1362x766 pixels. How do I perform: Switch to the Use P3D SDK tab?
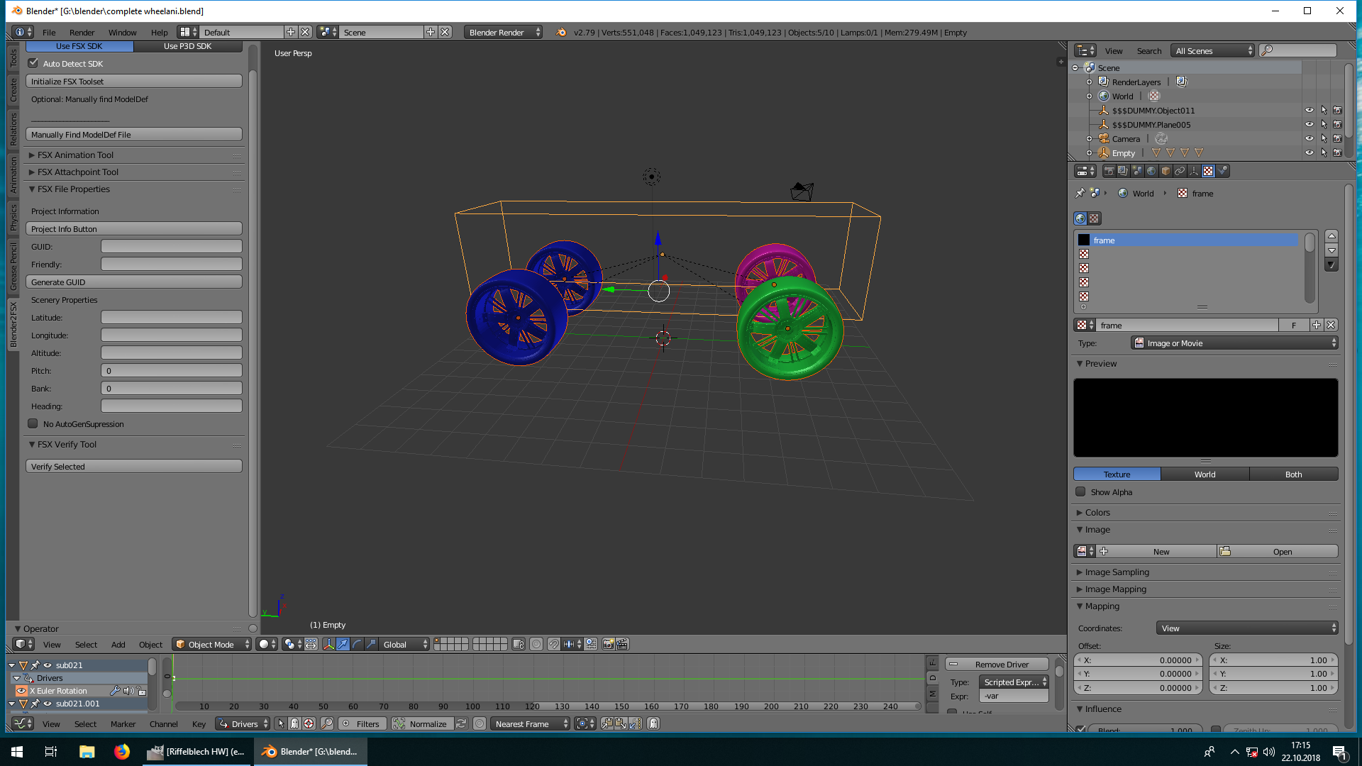(x=188, y=46)
